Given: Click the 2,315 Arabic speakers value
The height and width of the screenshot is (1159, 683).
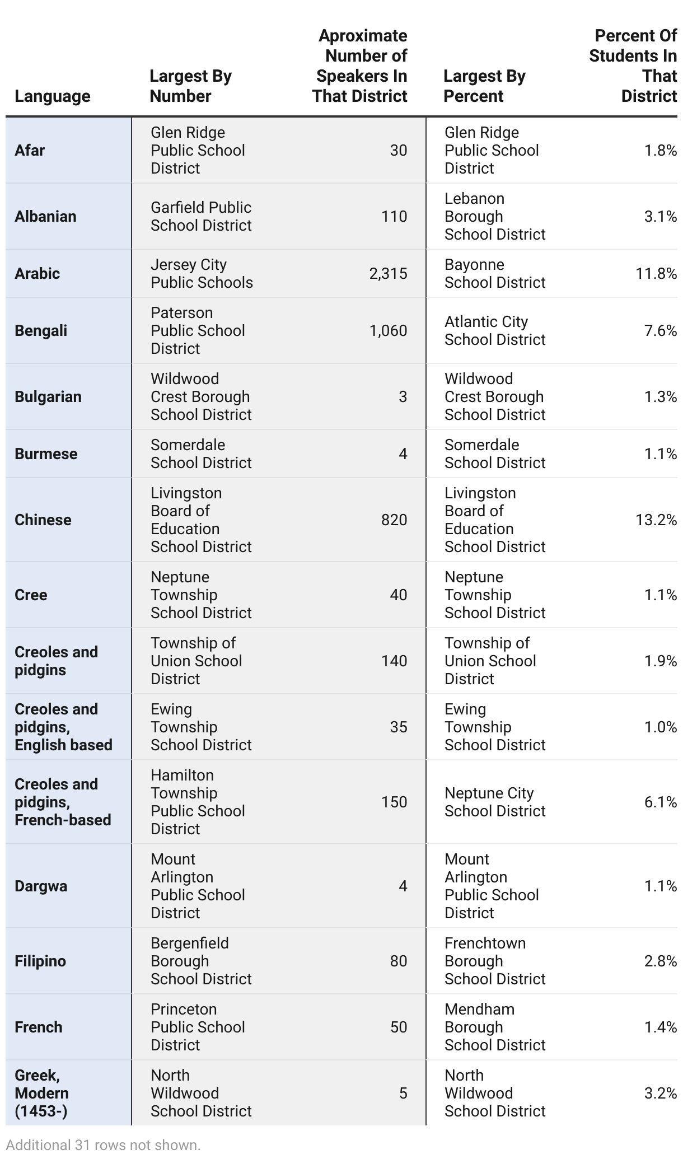Looking at the screenshot, I should [x=388, y=273].
